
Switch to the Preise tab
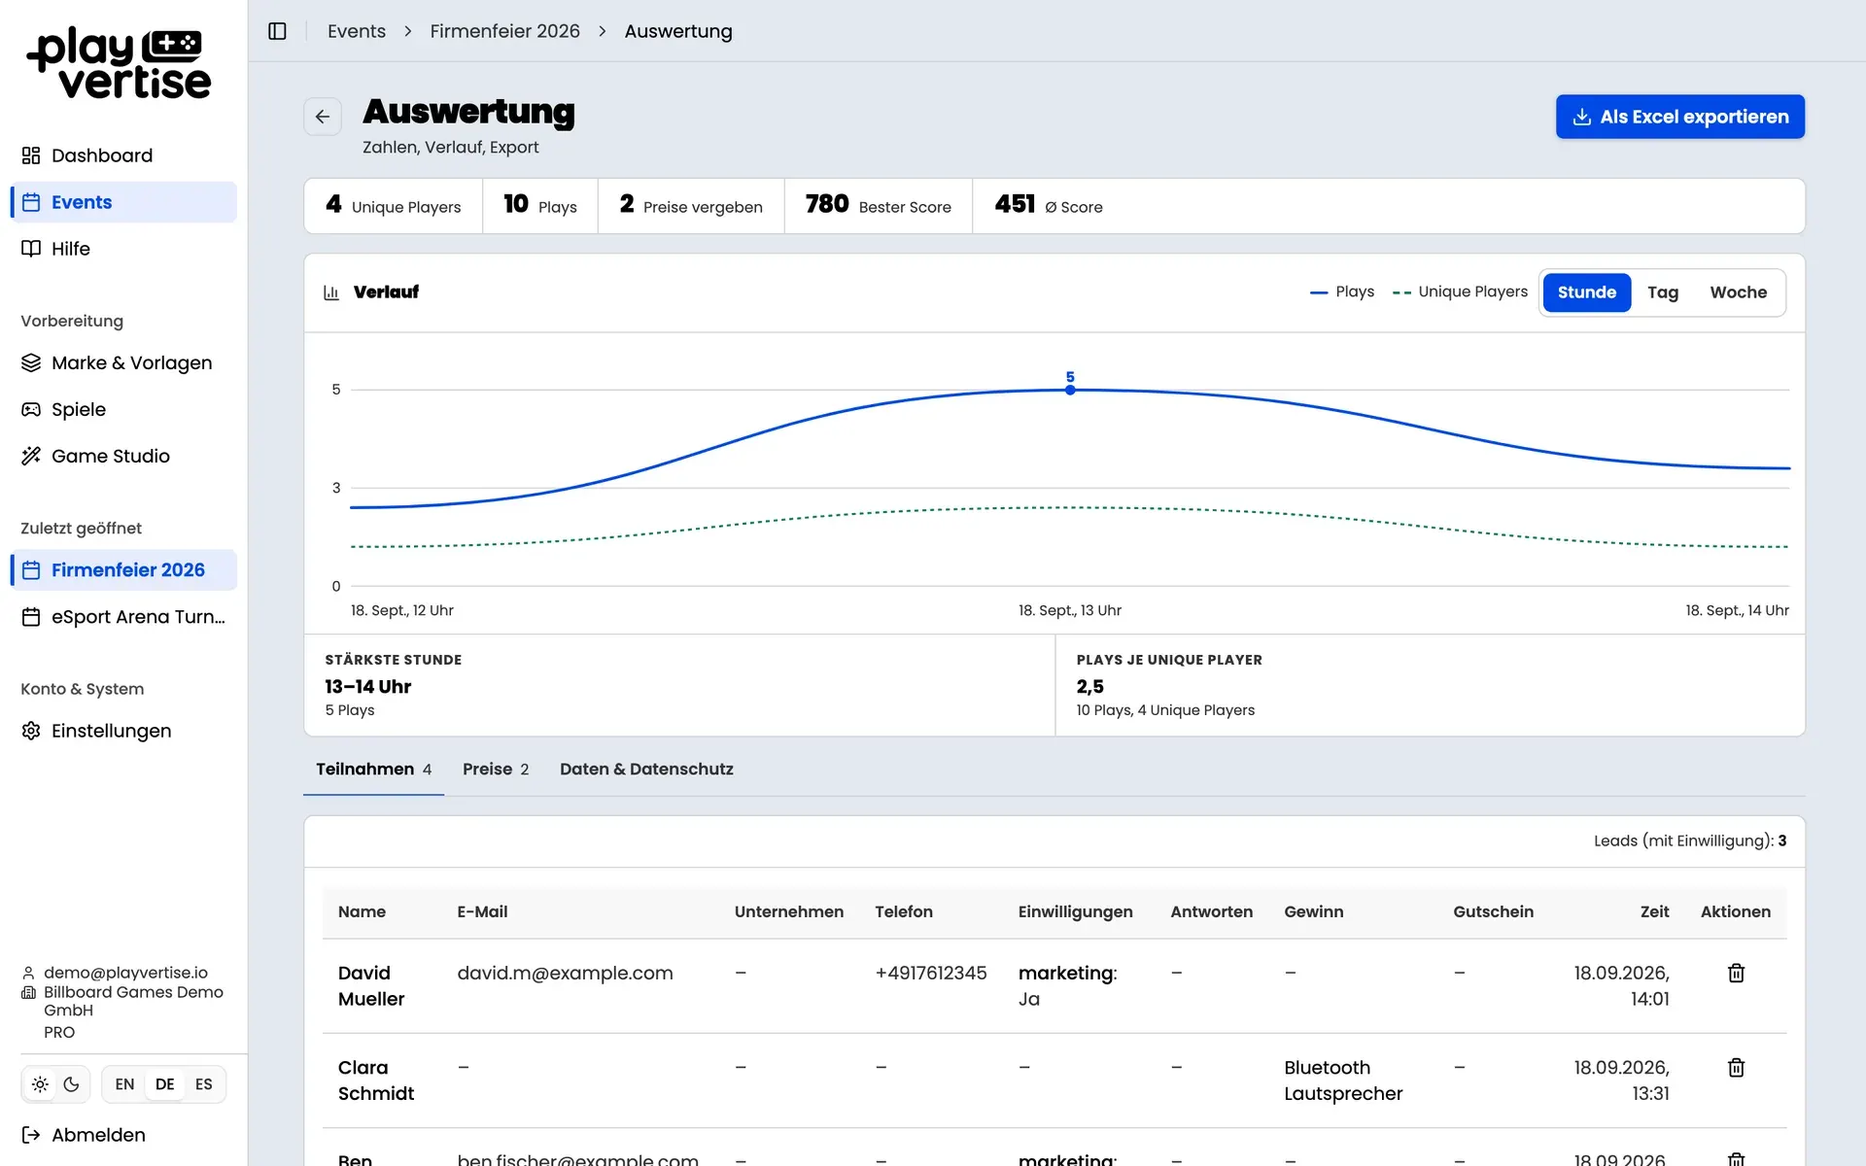[496, 769]
